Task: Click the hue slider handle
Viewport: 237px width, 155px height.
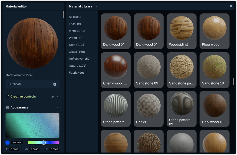Action: tap(43, 143)
